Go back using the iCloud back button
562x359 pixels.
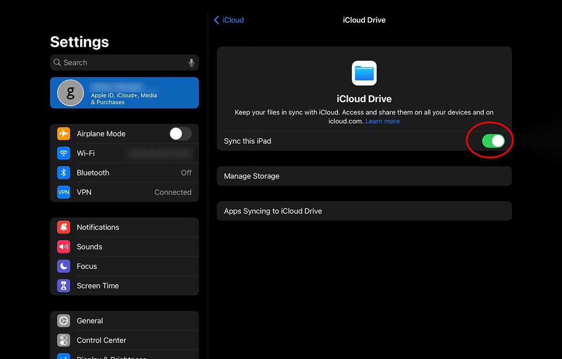229,20
